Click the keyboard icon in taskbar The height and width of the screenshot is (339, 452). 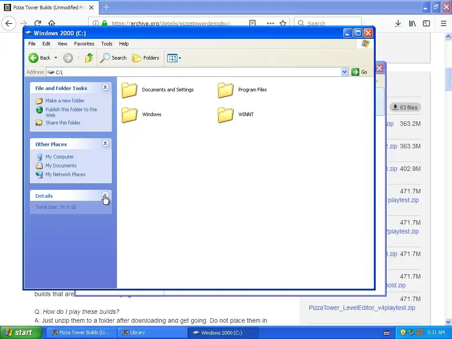coord(387,333)
